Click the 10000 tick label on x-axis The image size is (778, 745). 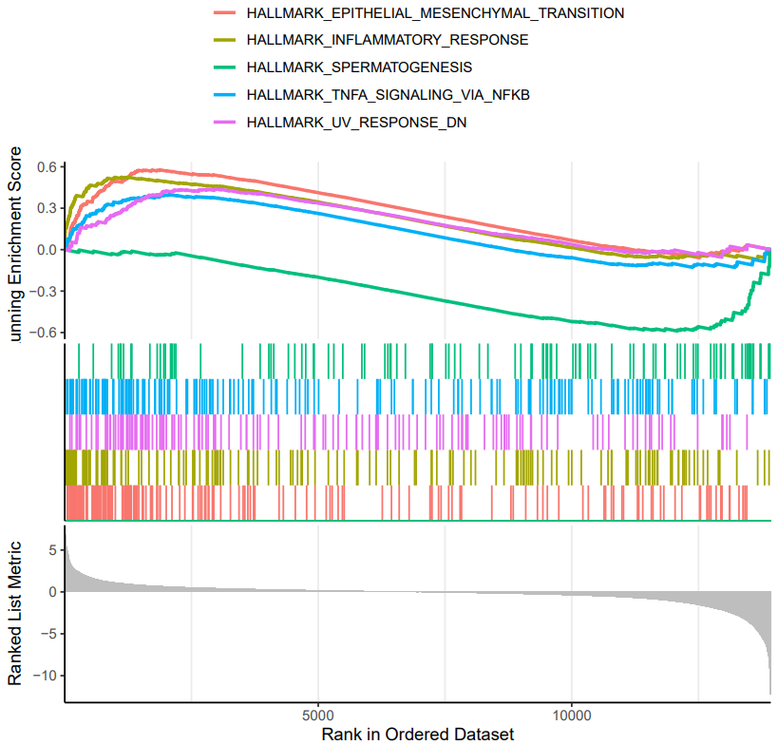pyautogui.click(x=572, y=716)
